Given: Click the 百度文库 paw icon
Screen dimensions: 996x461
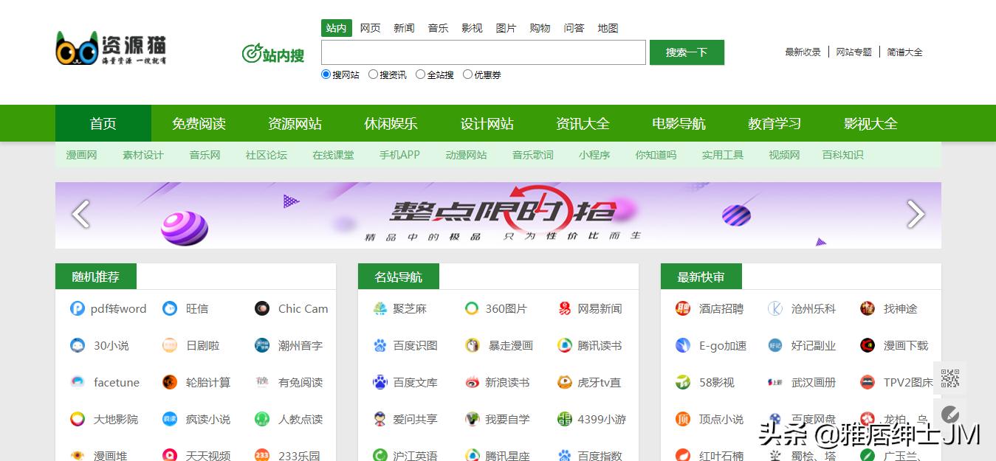Looking at the screenshot, I should pyautogui.click(x=379, y=382).
